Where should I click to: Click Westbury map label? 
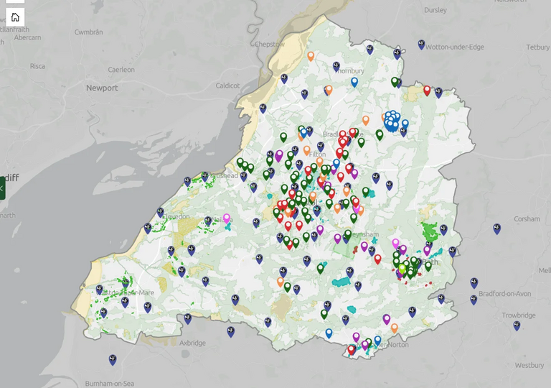(529, 365)
